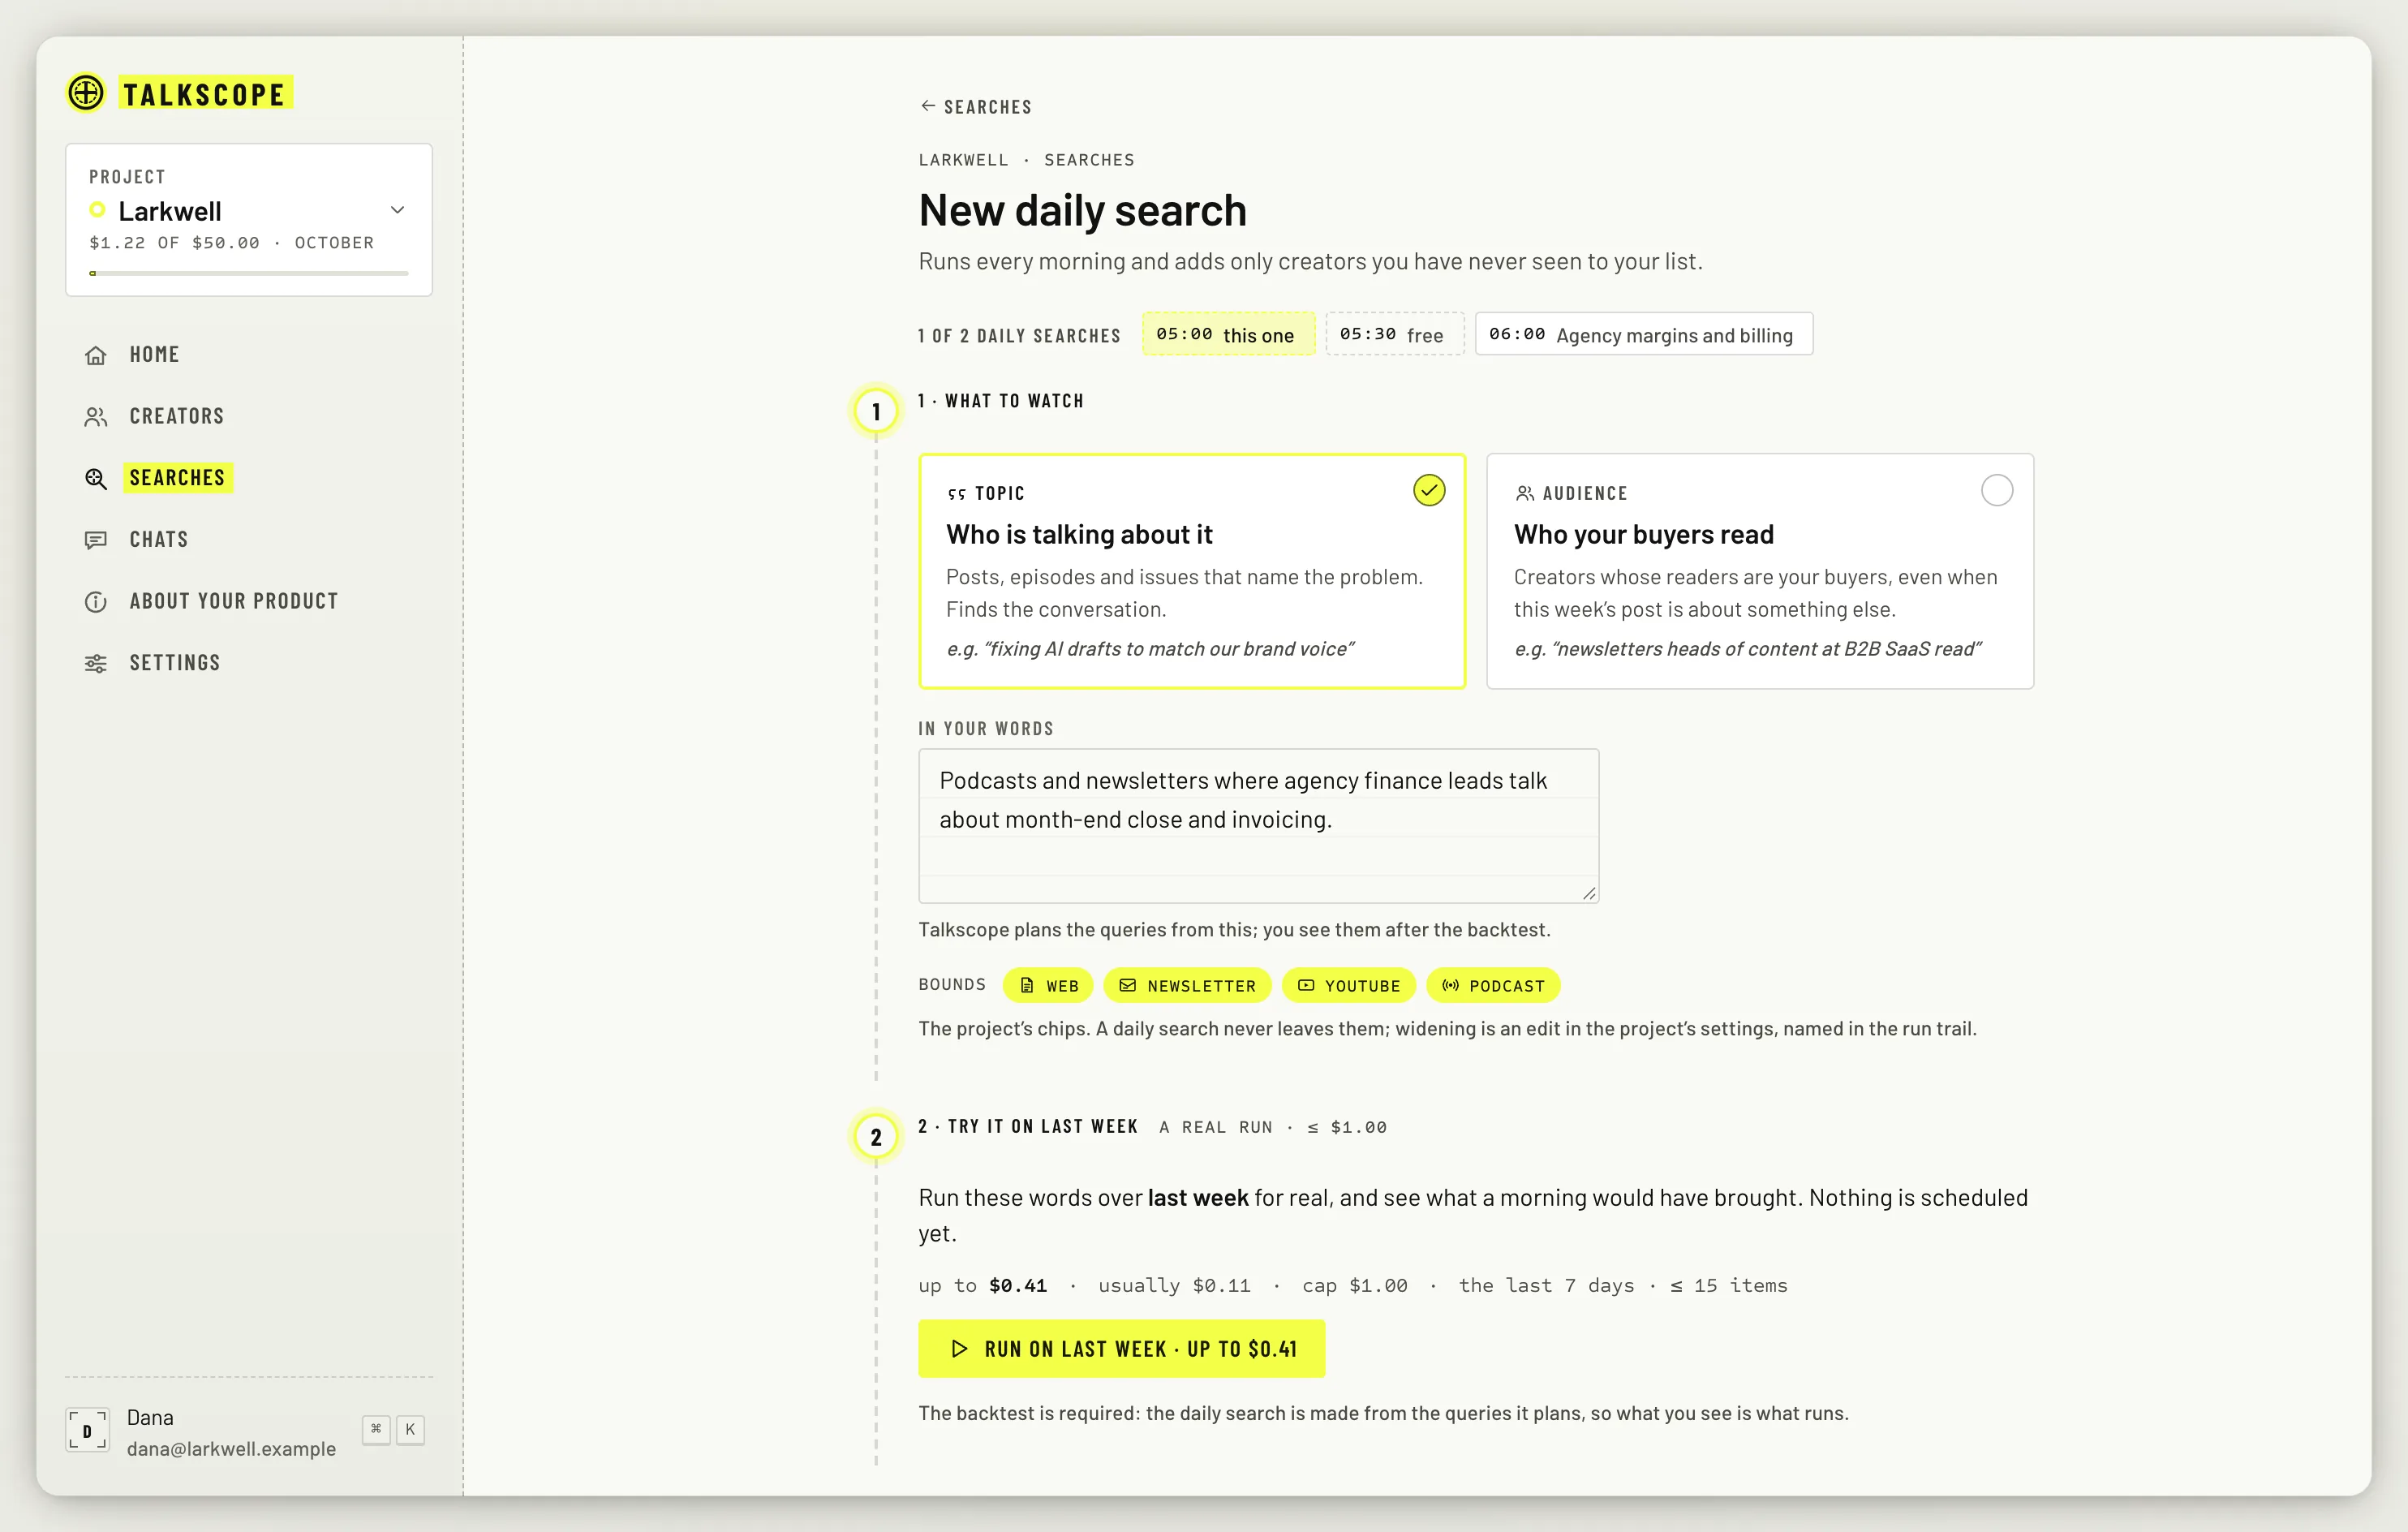The image size is (2408, 1532).
Task: Click the Searches magnifier icon
Action: [96, 479]
